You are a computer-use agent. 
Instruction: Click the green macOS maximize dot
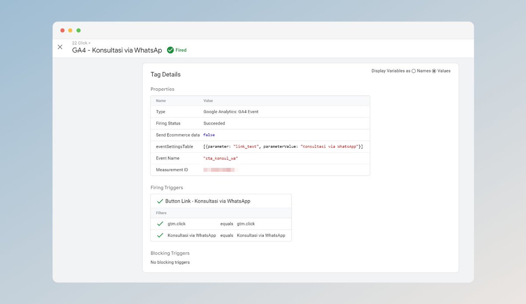pyautogui.click(x=78, y=30)
